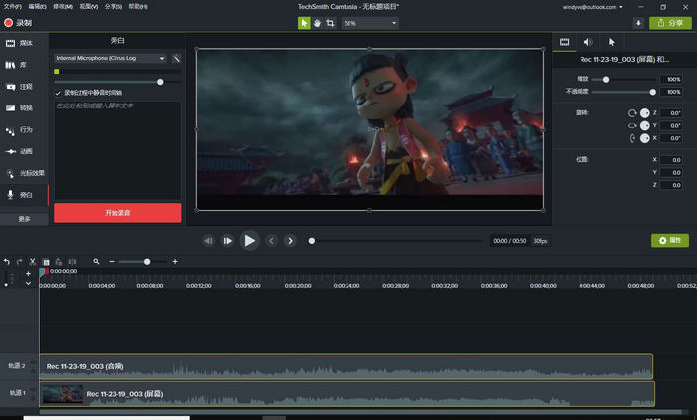697x420 pixels.
Task: Click the download arrow icon near Share
Action: (638, 23)
